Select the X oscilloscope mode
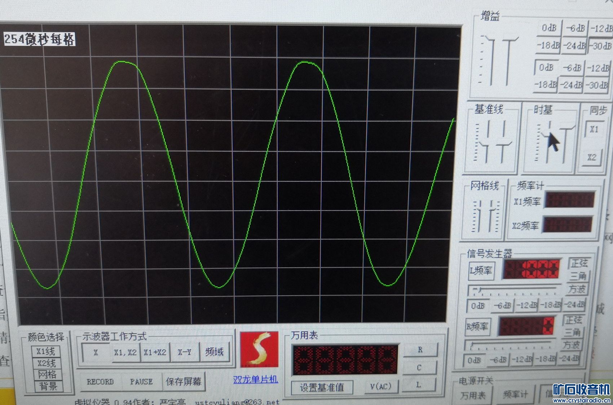Screen dimensions: 613x405 (96, 352)
